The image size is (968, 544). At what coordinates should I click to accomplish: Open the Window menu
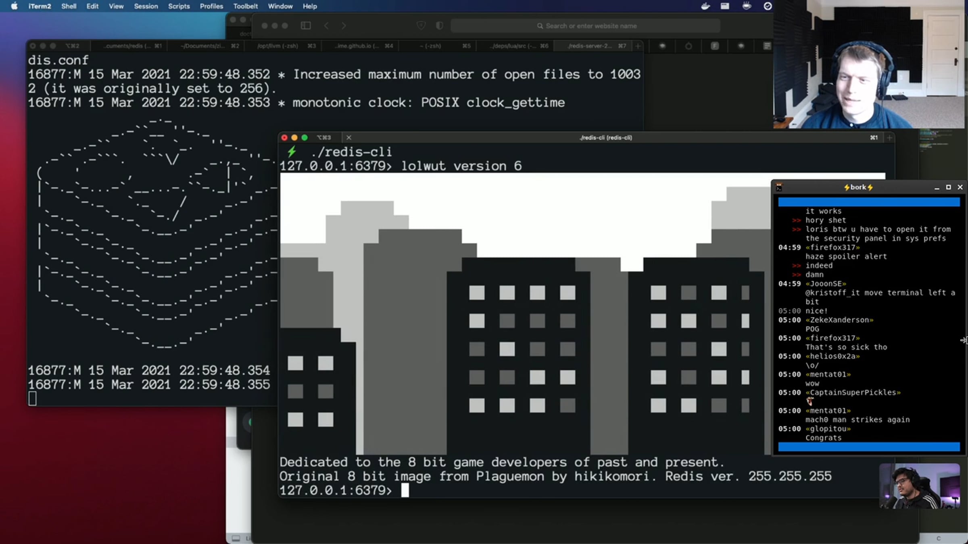point(280,6)
